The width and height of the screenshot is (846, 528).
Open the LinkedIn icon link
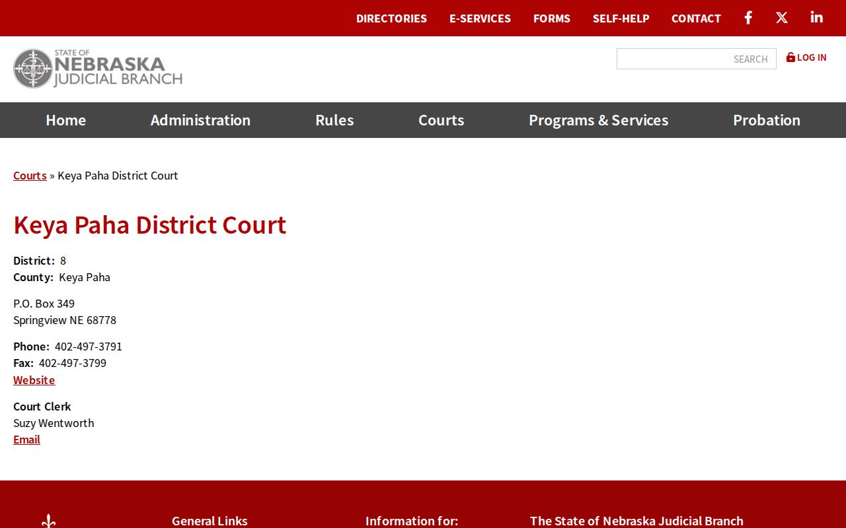(x=817, y=18)
